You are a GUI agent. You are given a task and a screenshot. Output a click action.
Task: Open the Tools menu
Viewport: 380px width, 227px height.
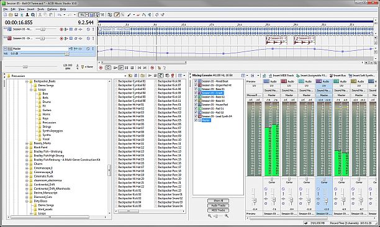41,9
